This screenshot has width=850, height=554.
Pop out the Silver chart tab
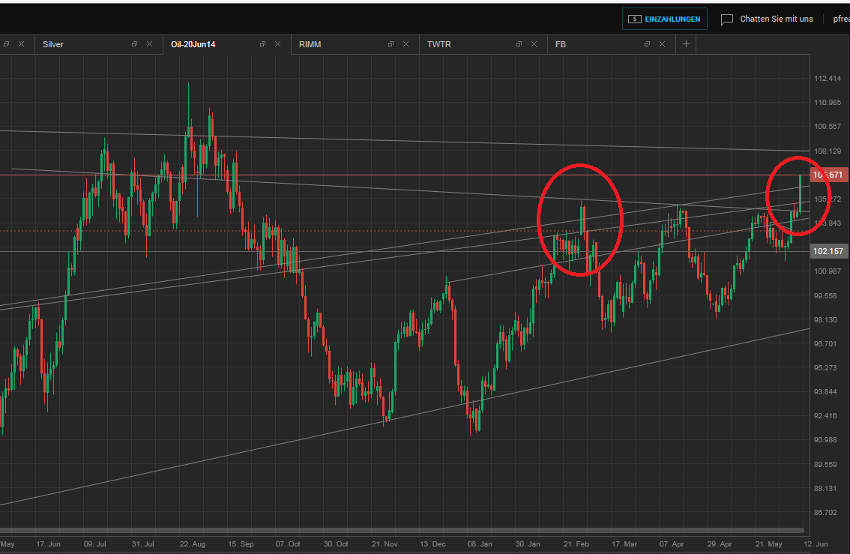point(134,44)
